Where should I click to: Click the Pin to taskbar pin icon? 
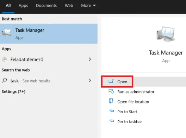pyautogui.click(x=111, y=121)
